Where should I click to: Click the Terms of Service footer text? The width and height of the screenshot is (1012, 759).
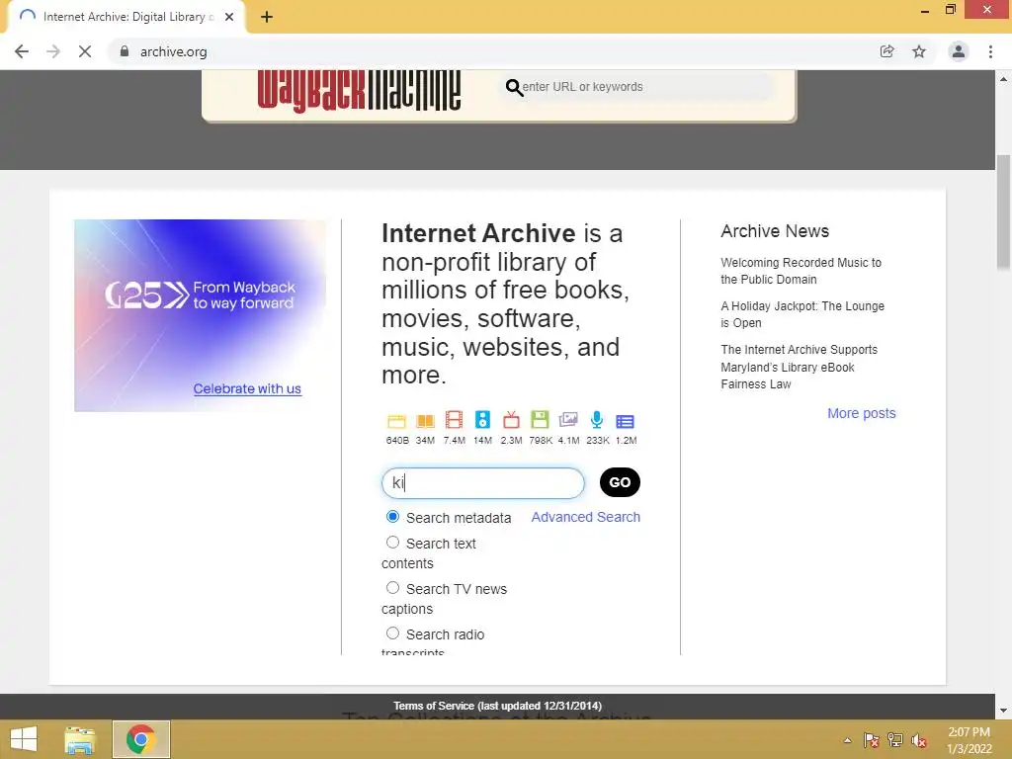click(498, 706)
